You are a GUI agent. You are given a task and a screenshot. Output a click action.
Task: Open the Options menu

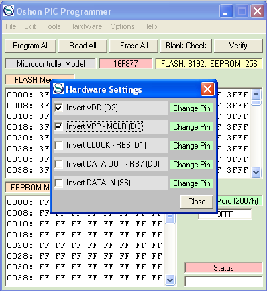(x=123, y=26)
